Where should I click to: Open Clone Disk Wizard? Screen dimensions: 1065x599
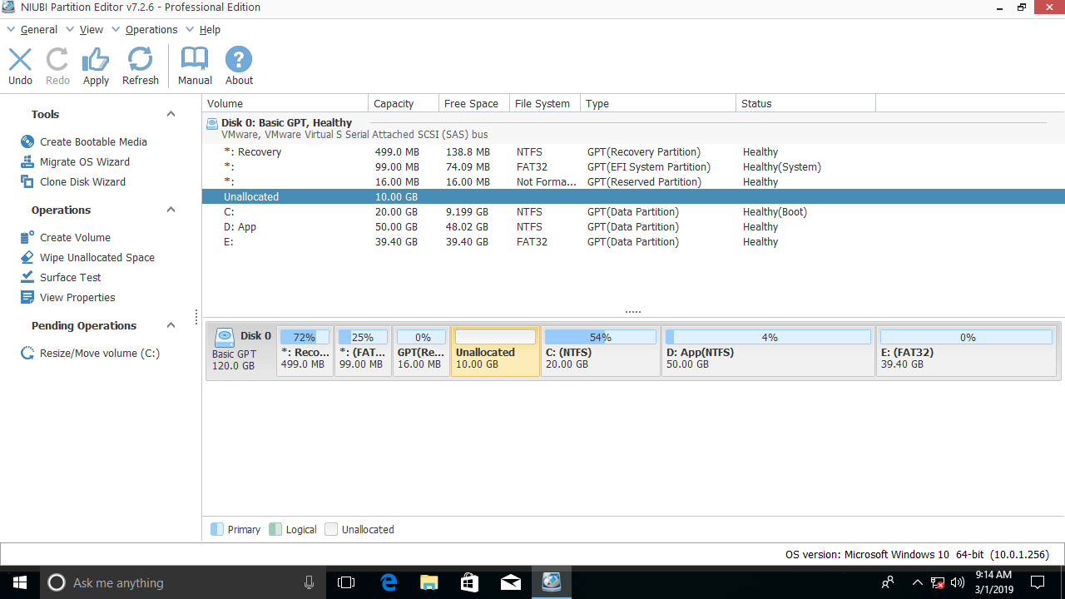(x=82, y=182)
